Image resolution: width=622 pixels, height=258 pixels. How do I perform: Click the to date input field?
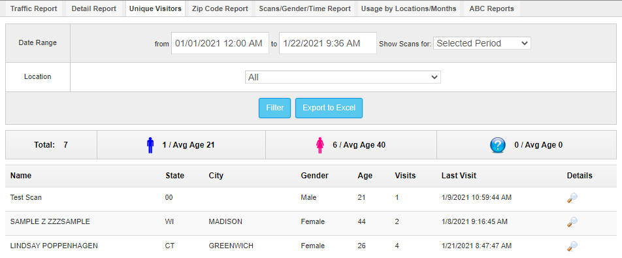(x=328, y=43)
